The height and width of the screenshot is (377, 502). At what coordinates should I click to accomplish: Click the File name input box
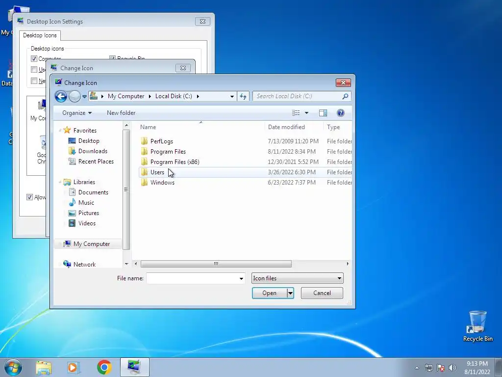coord(192,278)
